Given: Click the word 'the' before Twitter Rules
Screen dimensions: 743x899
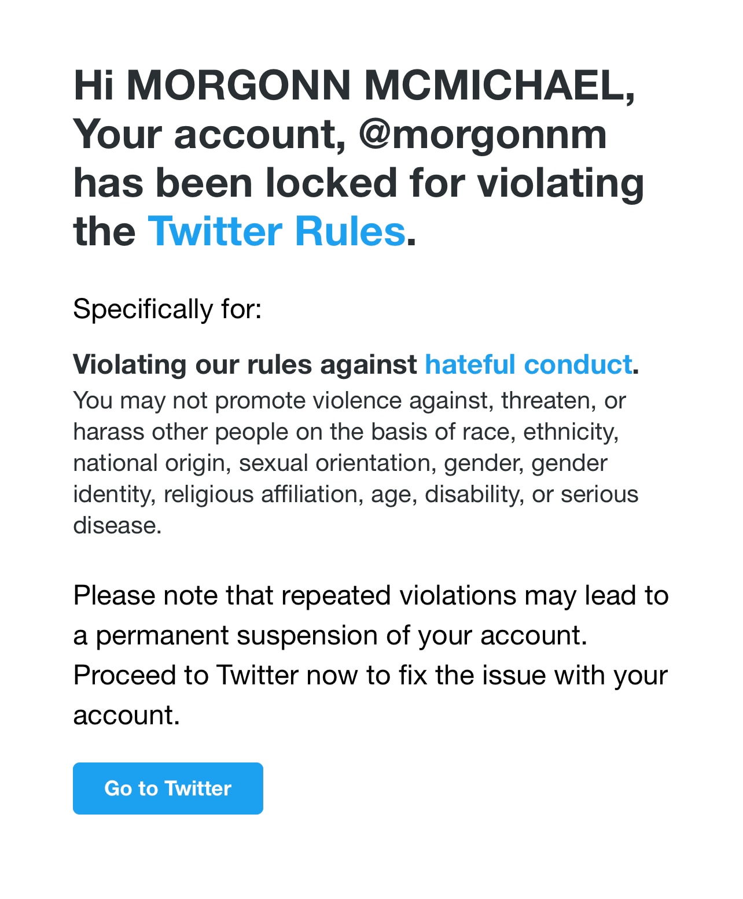Looking at the screenshot, I should click(104, 231).
